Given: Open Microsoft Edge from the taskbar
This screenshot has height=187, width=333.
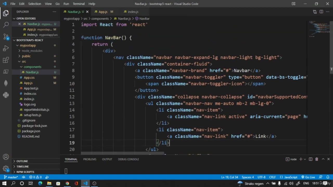Looking at the screenshot, I should pyautogui.click(x=40, y=183).
